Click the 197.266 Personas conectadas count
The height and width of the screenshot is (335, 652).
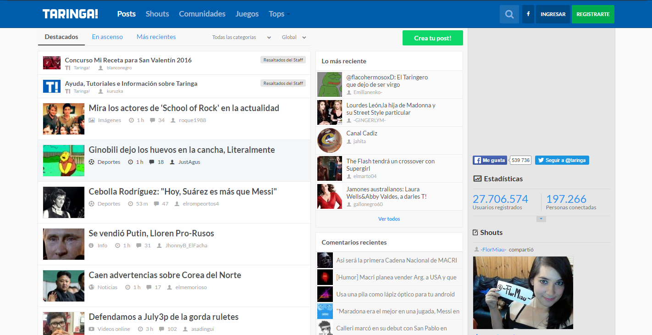click(566, 199)
